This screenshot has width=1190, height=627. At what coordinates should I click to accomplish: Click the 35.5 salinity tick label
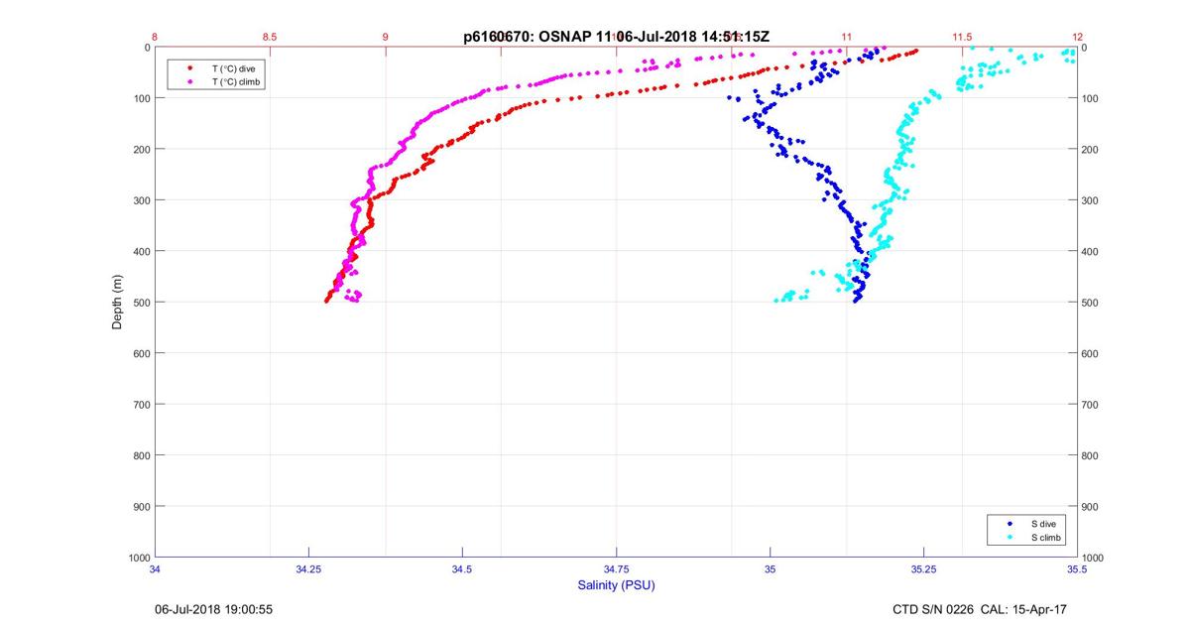click(x=1077, y=569)
